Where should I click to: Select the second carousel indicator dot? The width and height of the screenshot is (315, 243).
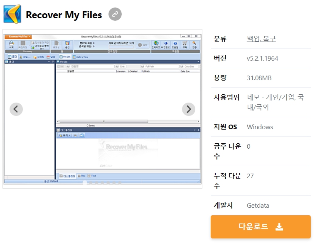[x=91, y=182]
